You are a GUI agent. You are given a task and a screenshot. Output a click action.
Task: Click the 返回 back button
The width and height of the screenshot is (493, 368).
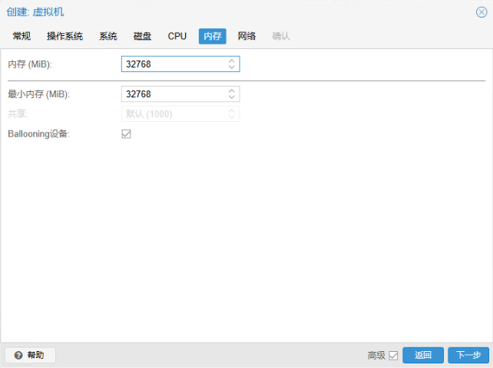(x=423, y=355)
